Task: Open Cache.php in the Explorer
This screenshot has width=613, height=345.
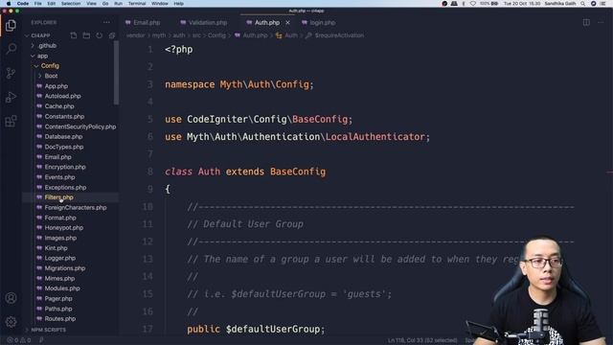Action: pos(59,106)
